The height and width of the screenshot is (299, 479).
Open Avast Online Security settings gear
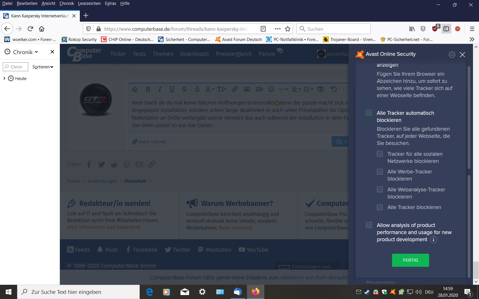point(452,54)
